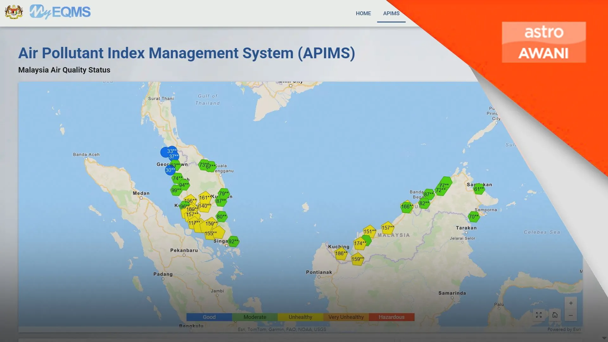Click the yellow 169** station marker

pyautogui.click(x=192, y=209)
